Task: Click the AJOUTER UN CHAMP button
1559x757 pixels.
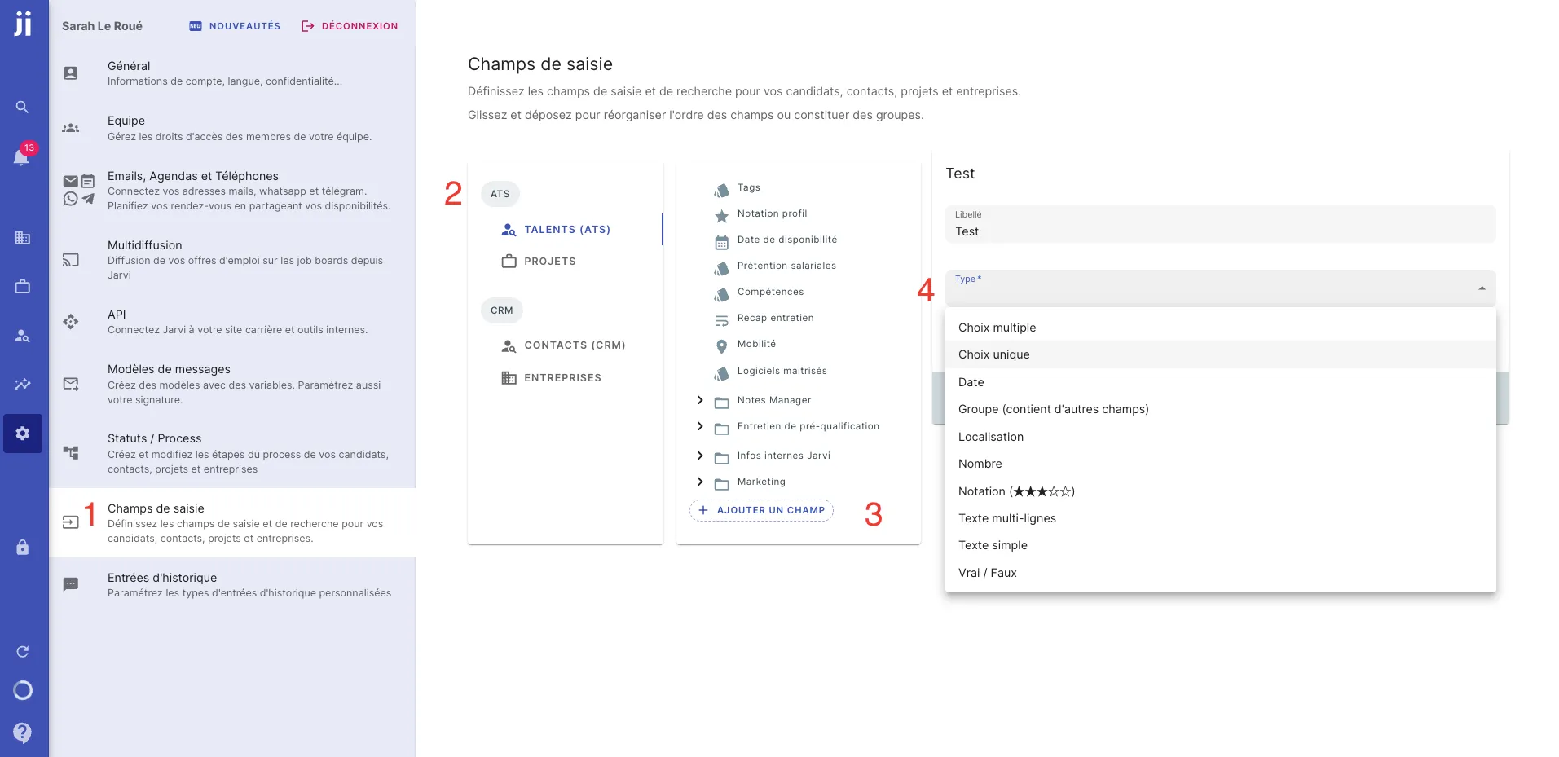Action: point(760,510)
